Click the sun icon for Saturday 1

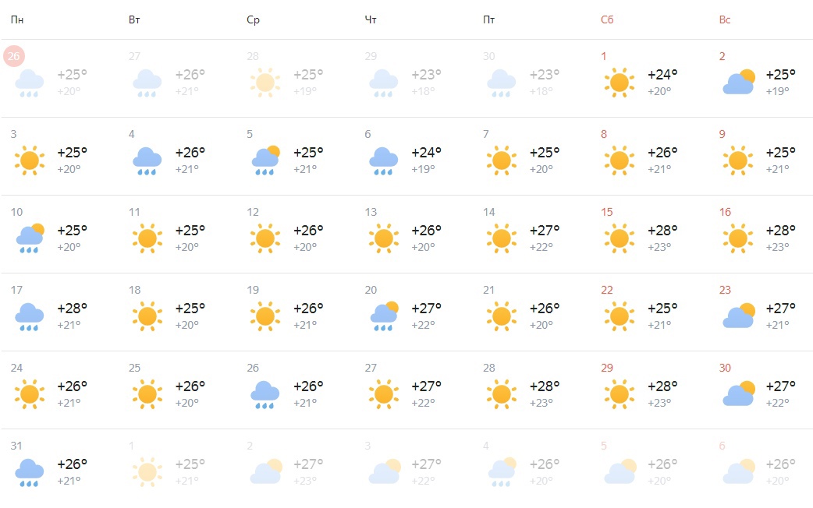(619, 83)
